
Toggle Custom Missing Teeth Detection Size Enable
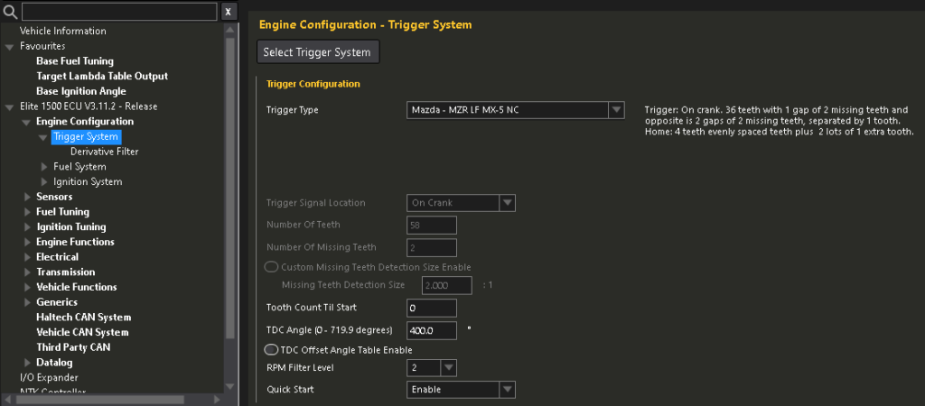271,267
